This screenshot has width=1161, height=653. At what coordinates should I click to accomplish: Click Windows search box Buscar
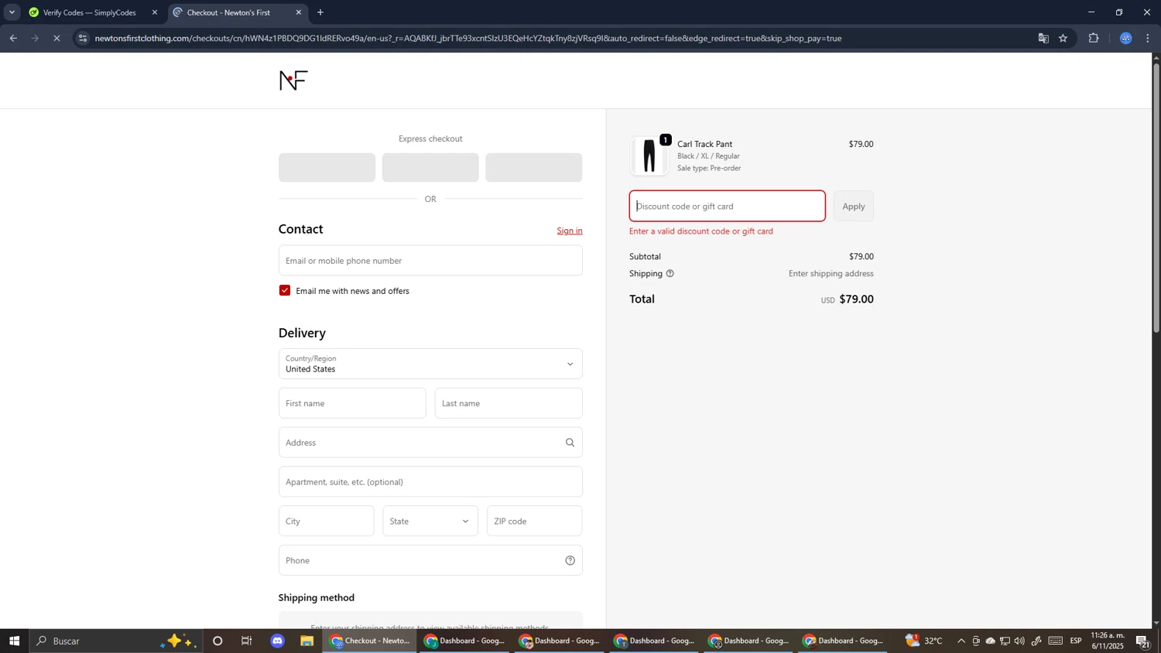pyautogui.click(x=116, y=641)
